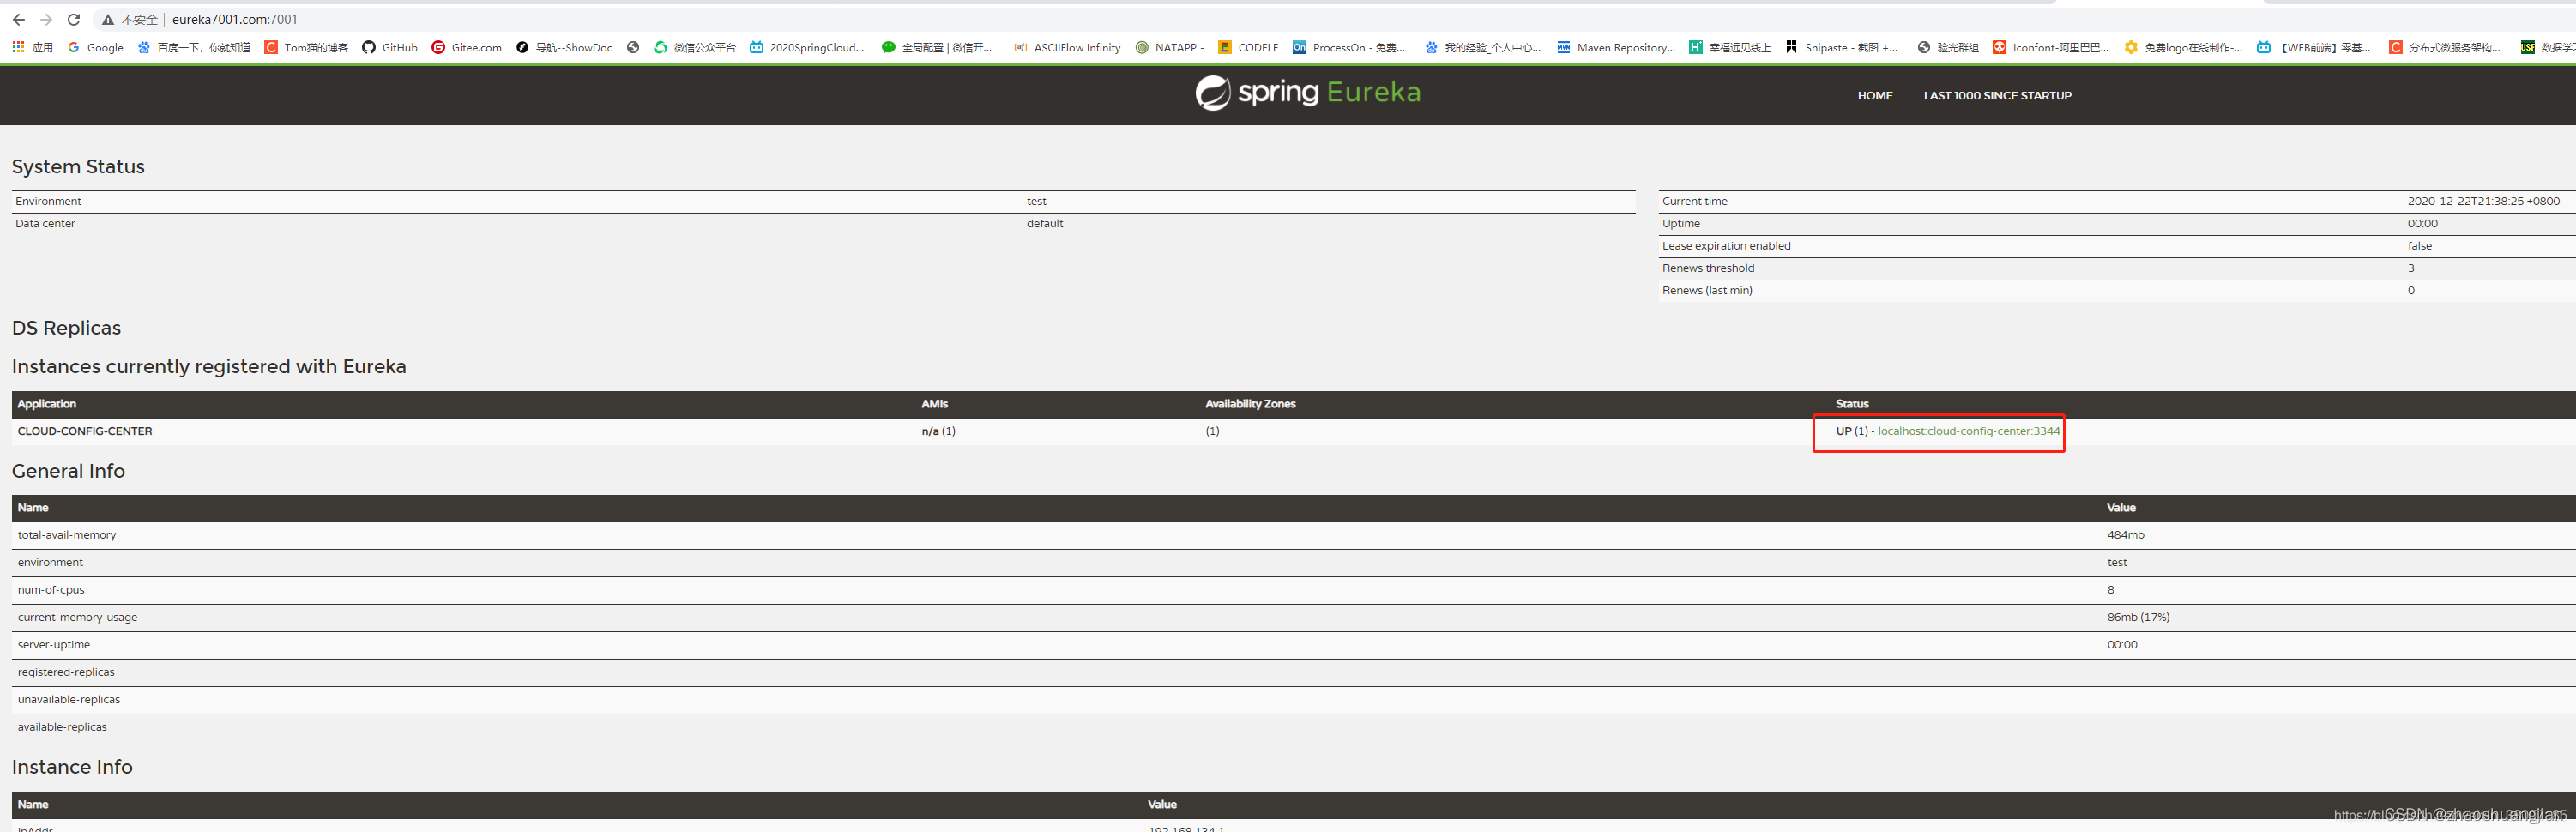Image resolution: width=2576 pixels, height=832 pixels.
Task: Click the not-secure warning icon
Action: pos(108,20)
